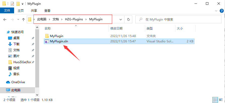Click the navigation pane scrollbar down arrow
The image size is (225, 103).
click(x=37, y=95)
